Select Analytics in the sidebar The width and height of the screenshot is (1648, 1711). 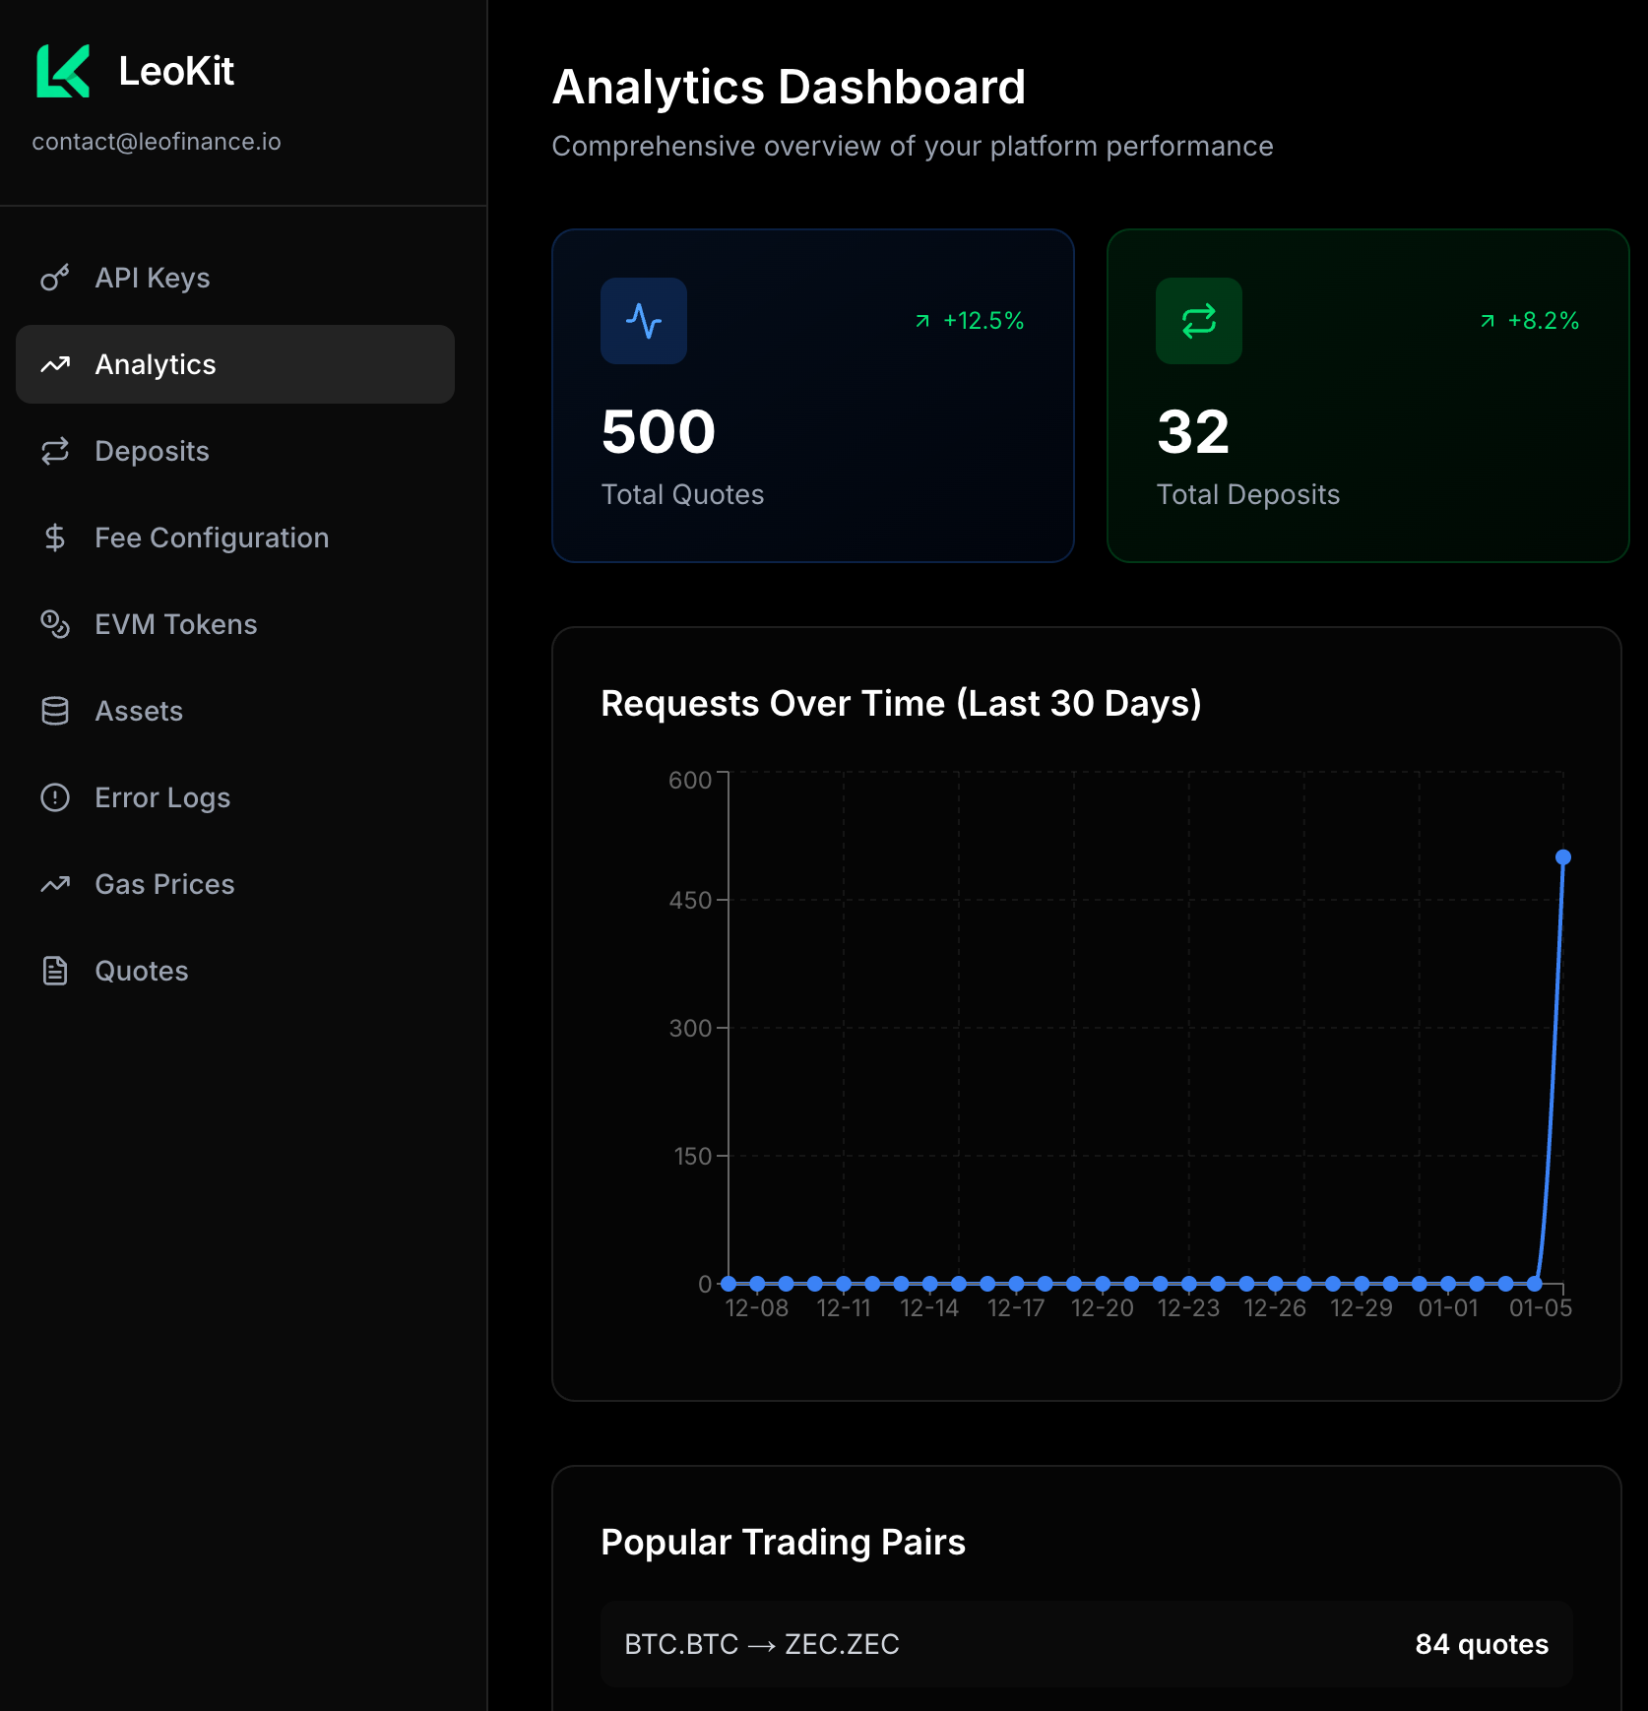click(156, 364)
